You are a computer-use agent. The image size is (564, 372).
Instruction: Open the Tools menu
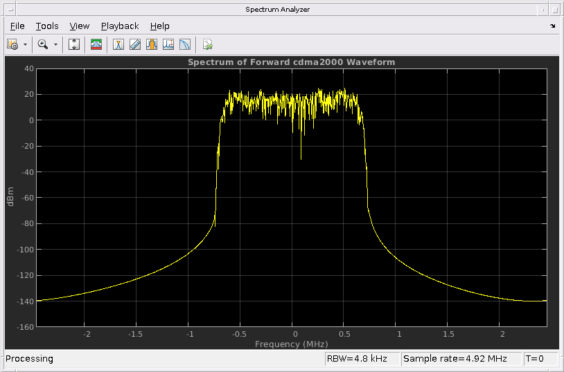coord(47,26)
